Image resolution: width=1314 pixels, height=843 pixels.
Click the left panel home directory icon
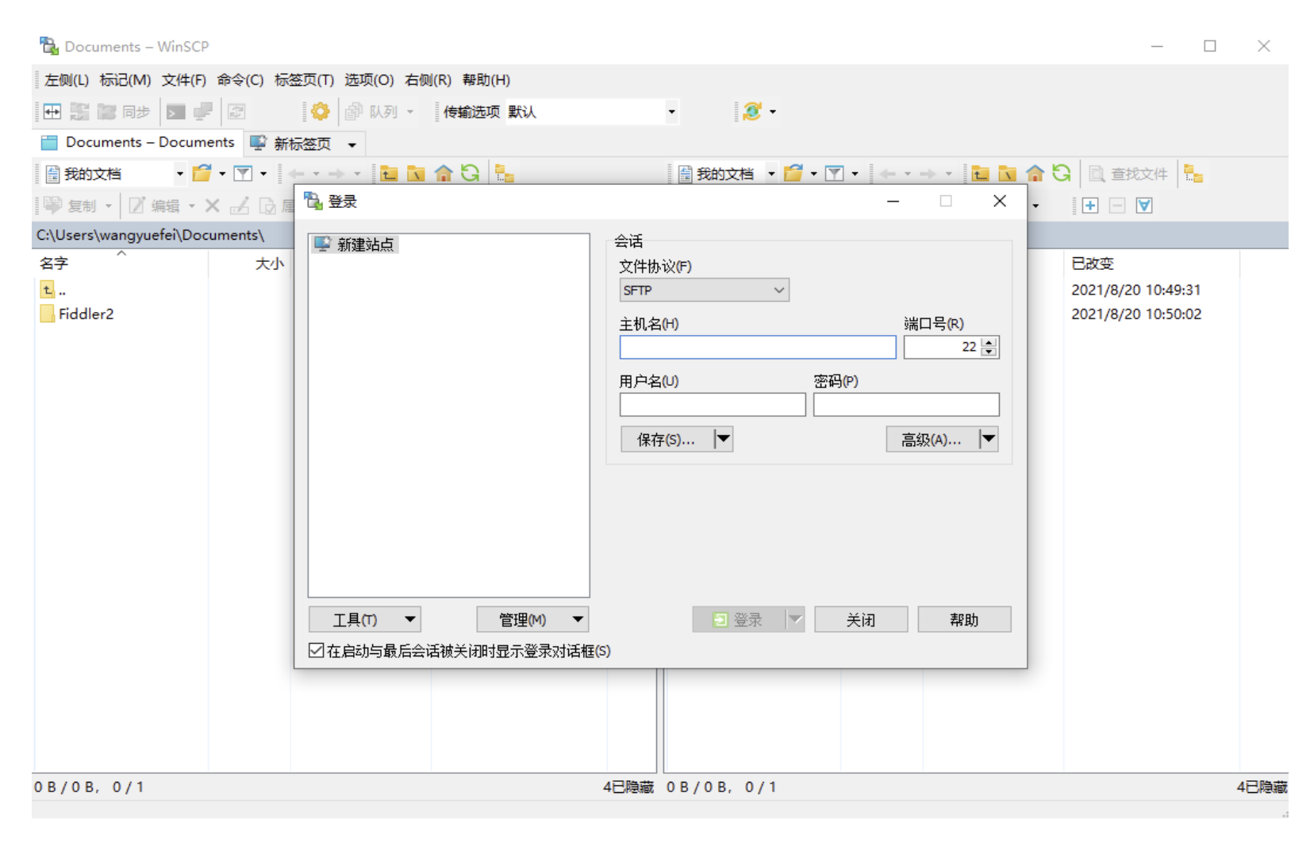point(444,174)
